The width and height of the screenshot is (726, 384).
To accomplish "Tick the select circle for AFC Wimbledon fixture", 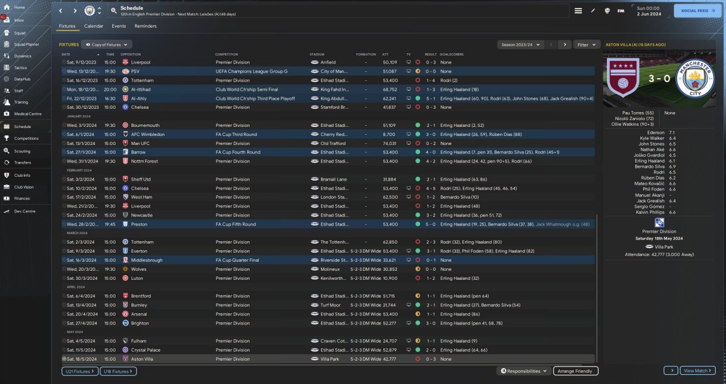I will pyautogui.click(x=64, y=134).
